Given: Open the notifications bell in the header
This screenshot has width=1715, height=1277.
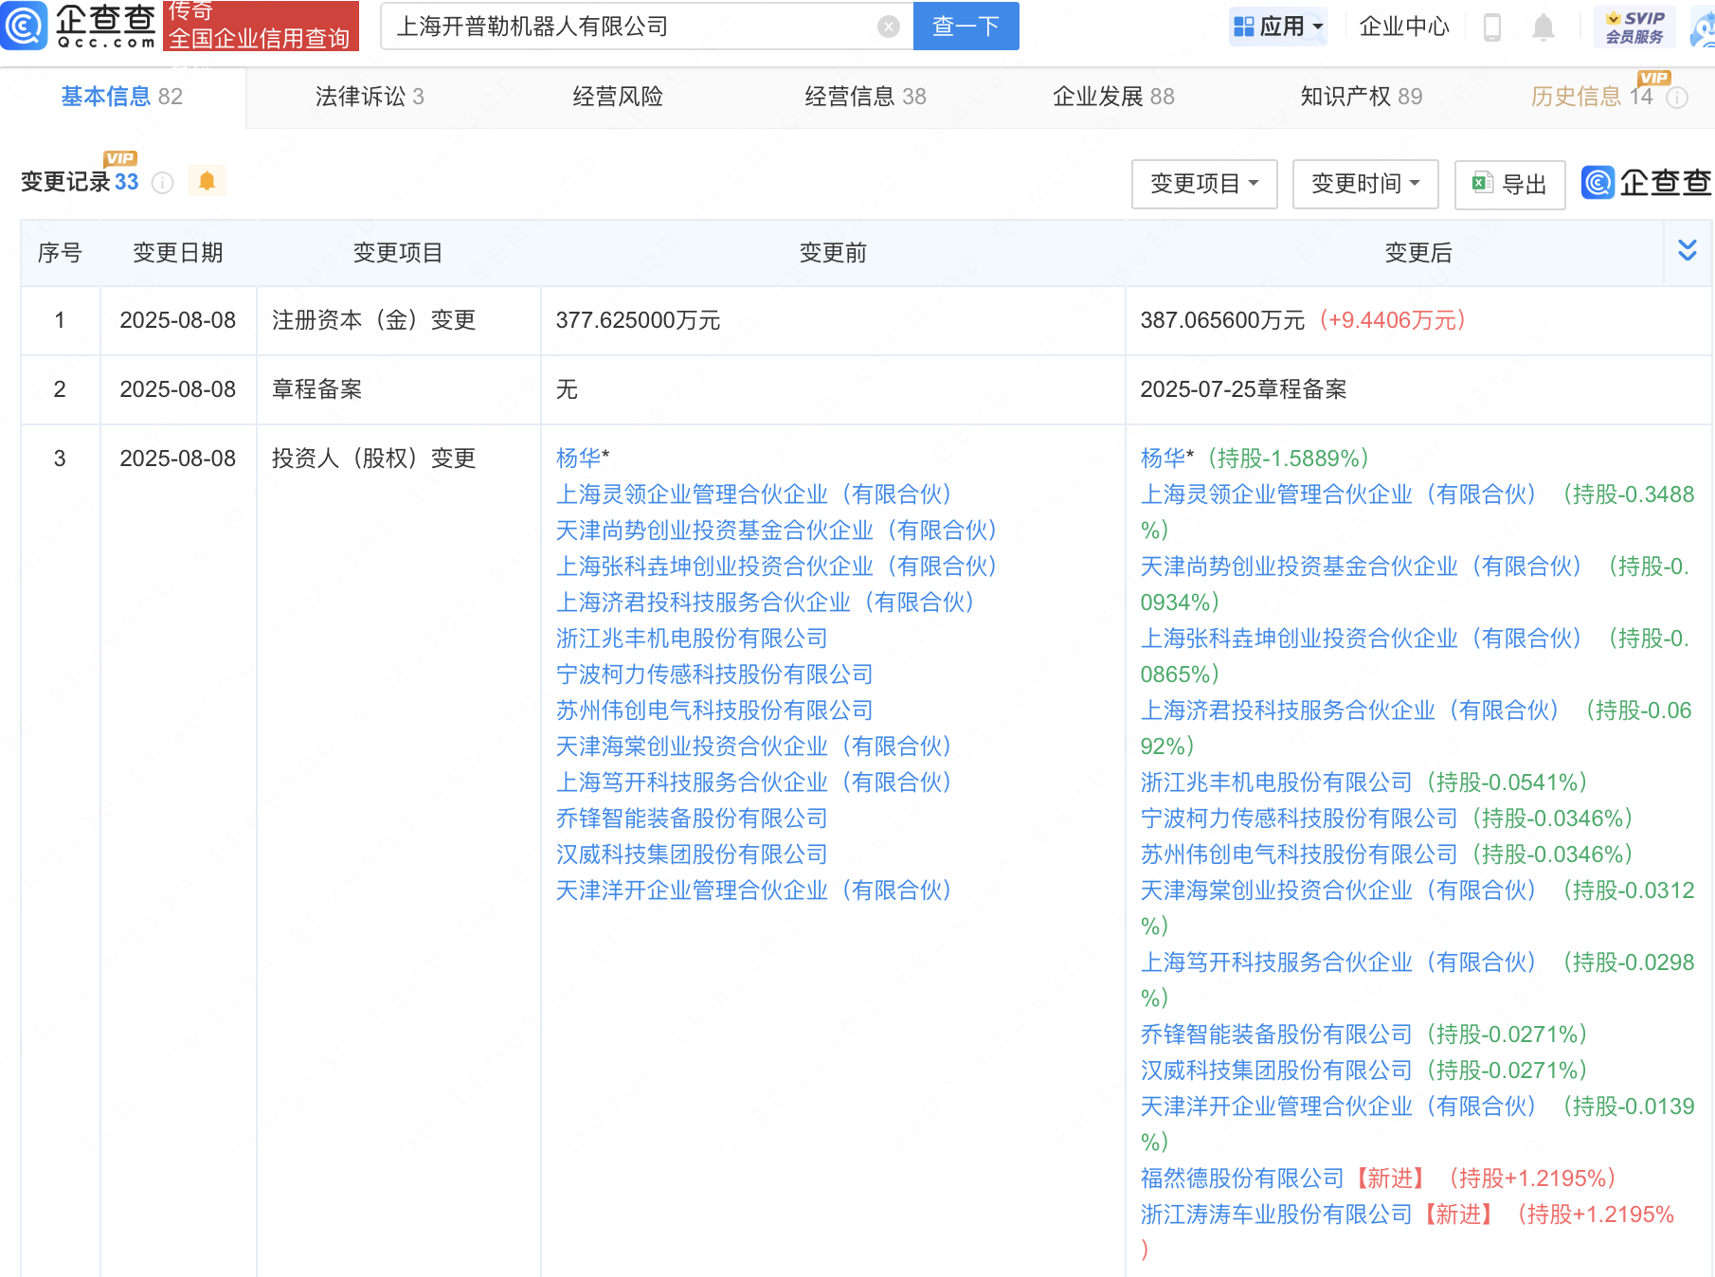Looking at the screenshot, I should pos(1543,27).
